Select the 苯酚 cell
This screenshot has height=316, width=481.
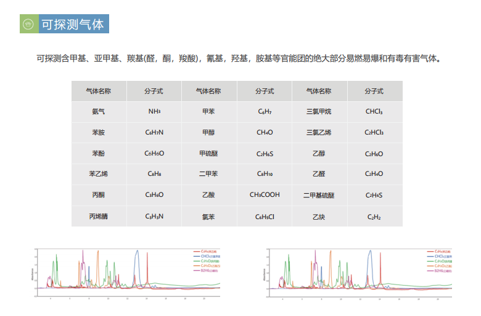[x=99, y=154]
